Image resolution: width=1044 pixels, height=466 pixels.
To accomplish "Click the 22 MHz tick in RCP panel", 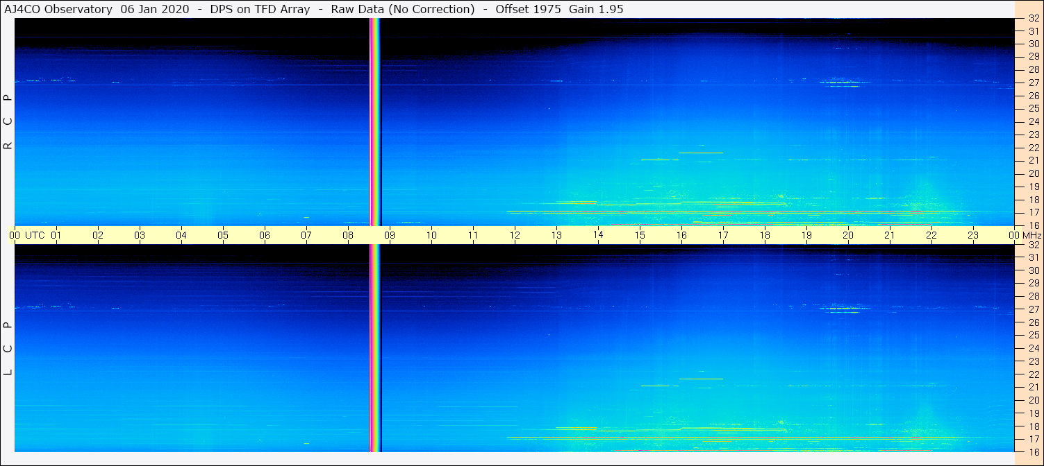I will (x=1034, y=147).
